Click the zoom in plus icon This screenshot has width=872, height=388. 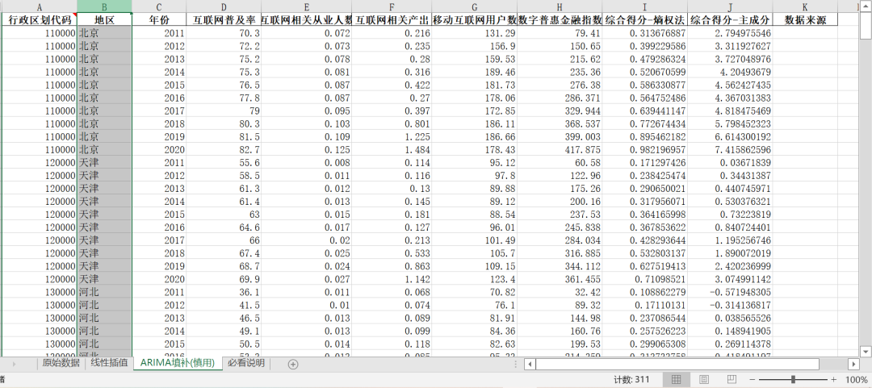(x=833, y=380)
